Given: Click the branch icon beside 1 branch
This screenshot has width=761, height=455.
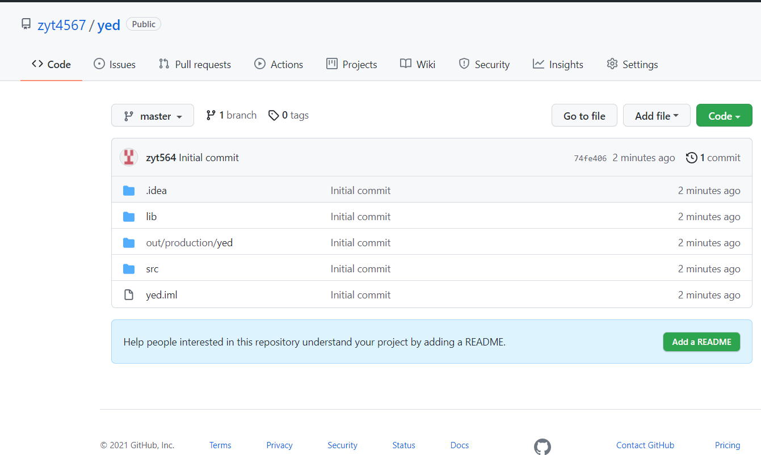Looking at the screenshot, I should [x=211, y=115].
